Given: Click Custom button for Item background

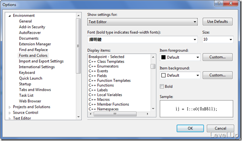Looking at the screenshot, I should point(218,75).
